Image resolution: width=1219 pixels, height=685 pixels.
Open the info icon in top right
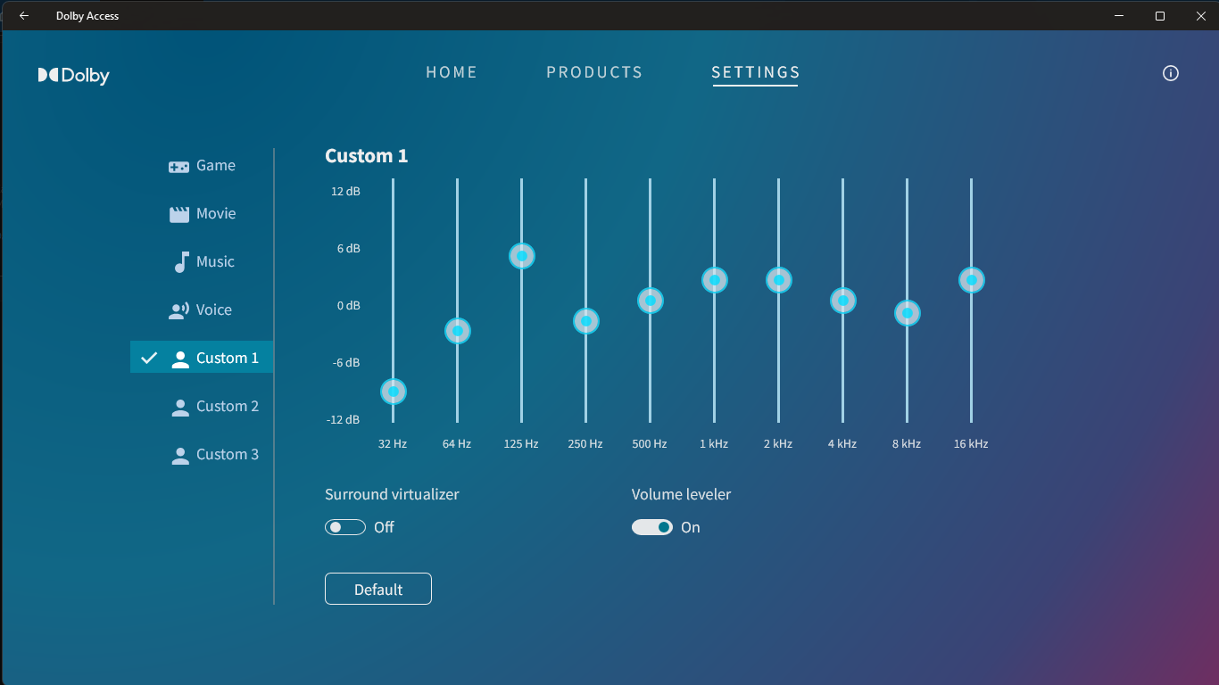point(1171,73)
